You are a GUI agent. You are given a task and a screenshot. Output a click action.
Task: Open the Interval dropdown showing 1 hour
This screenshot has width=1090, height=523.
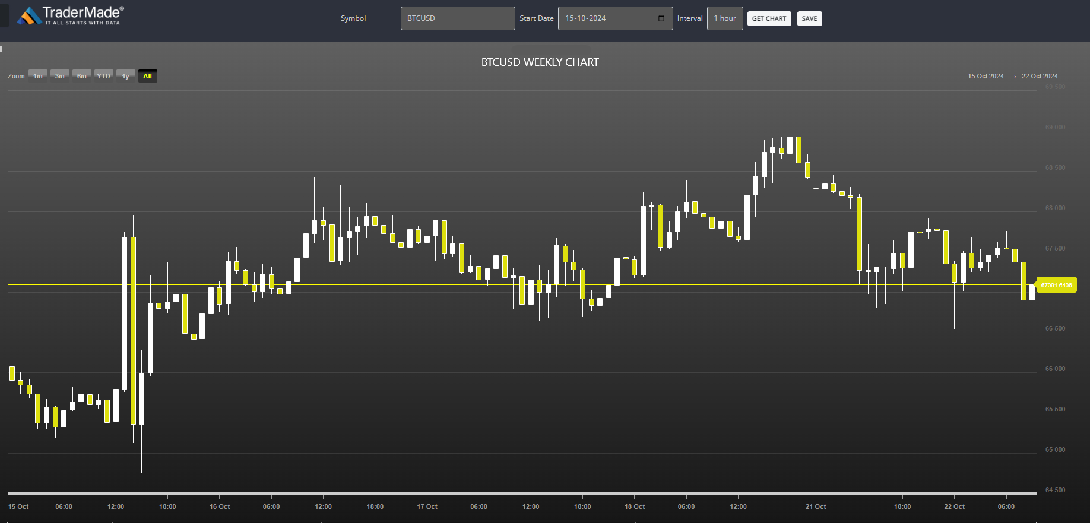(x=725, y=18)
